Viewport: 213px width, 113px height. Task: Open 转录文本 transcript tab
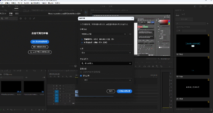(x=3, y=14)
